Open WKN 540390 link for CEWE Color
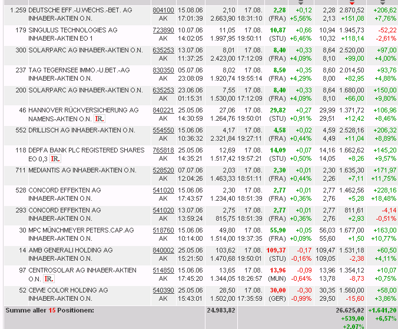This screenshot has height=329, width=398. tap(163, 291)
